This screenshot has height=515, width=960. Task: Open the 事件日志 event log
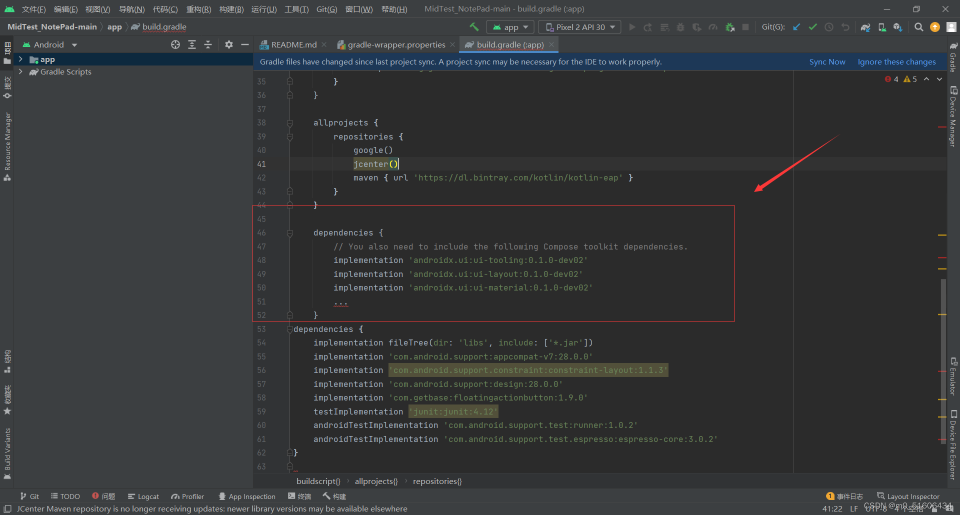click(x=844, y=496)
